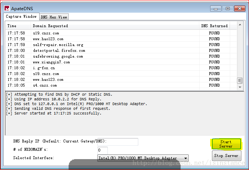This screenshot has width=249, height=170.
Task: Click log line 'Sending valid DNS response'
Action: click(x=58, y=108)
